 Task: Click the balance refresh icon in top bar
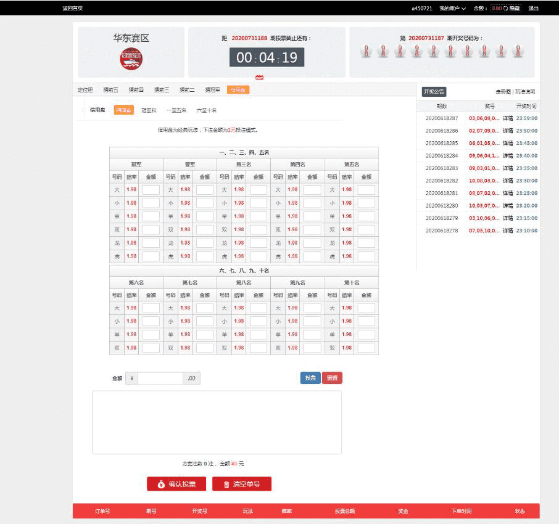(x=505, y=8)
